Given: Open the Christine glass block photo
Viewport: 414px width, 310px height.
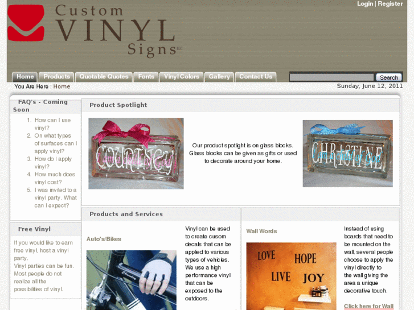Looking at the screenshot, I should tap(348, 154).
